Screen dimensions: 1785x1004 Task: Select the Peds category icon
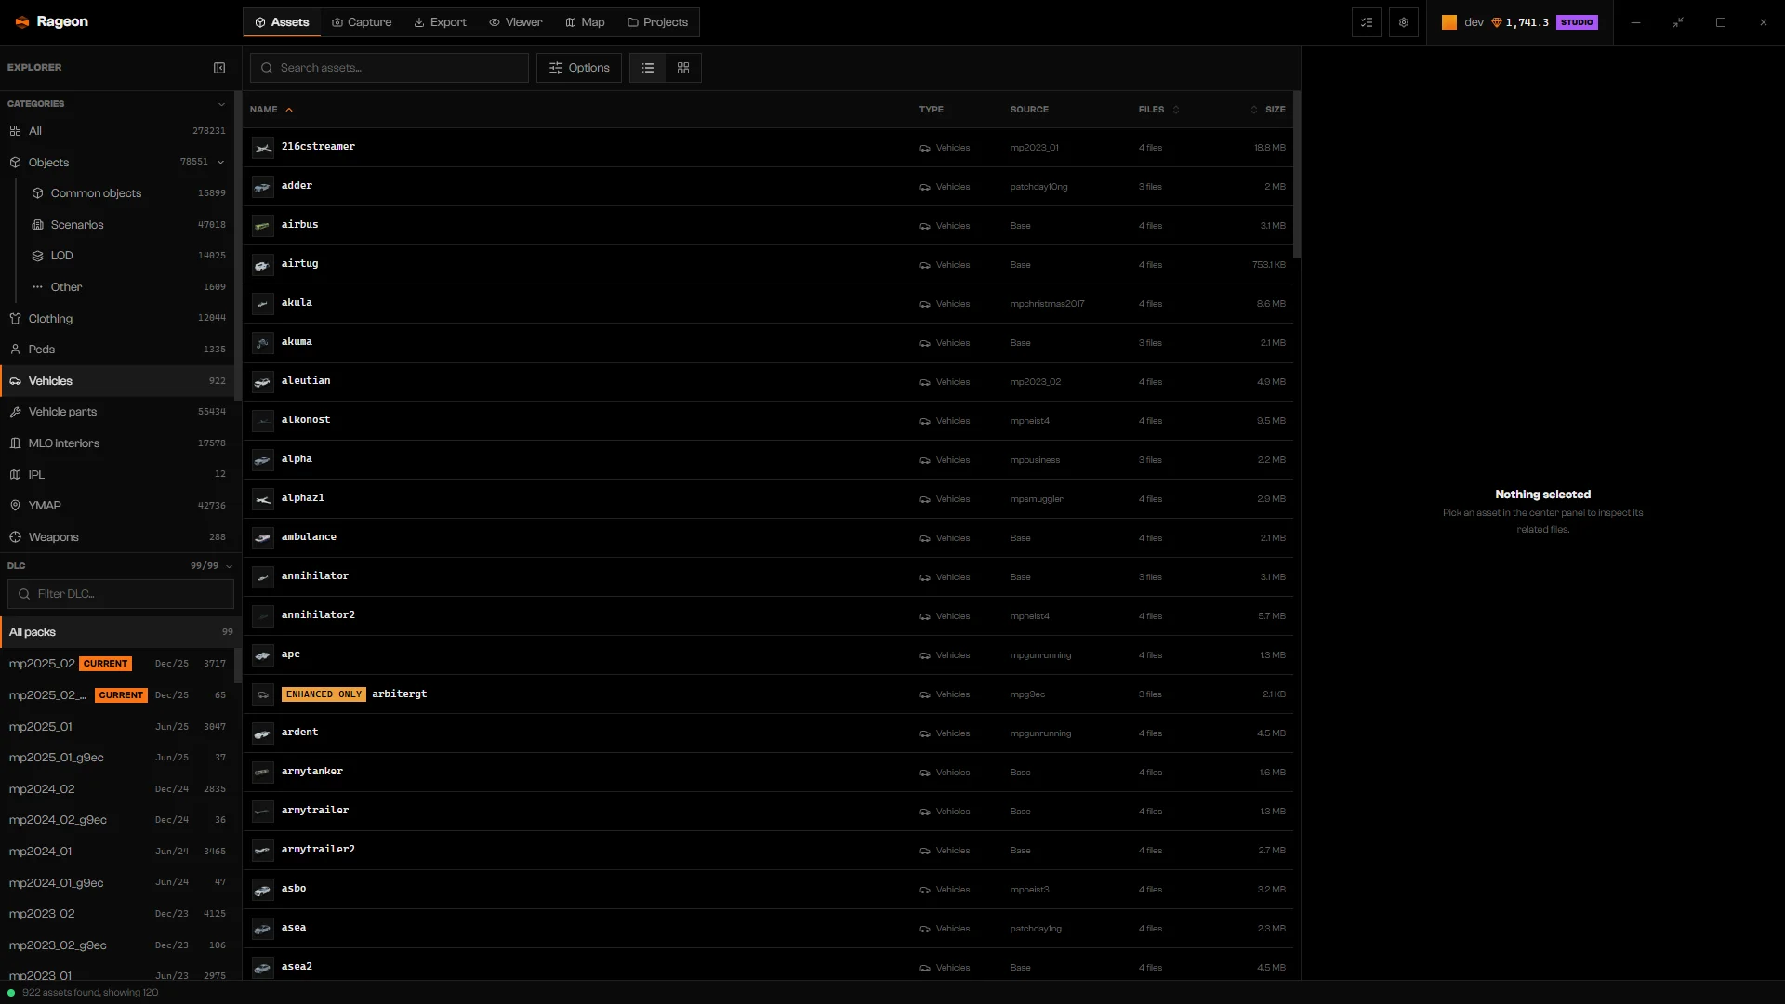tap(16, 350)
